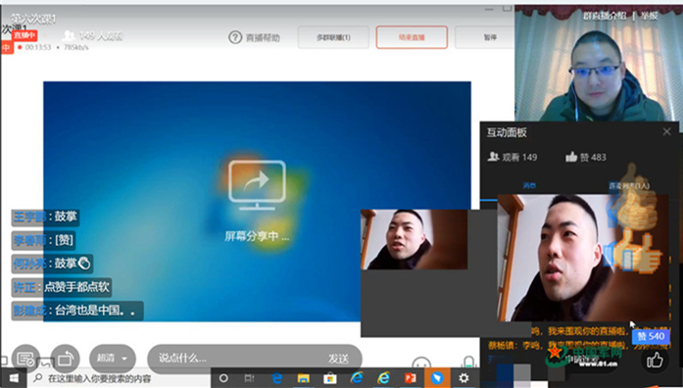Image resolution: width=683 pixels, height=388 pixels.
Task: Open first Internet Explorer taskbar icon
Action: pyautogui.click(x=357, y=378)
